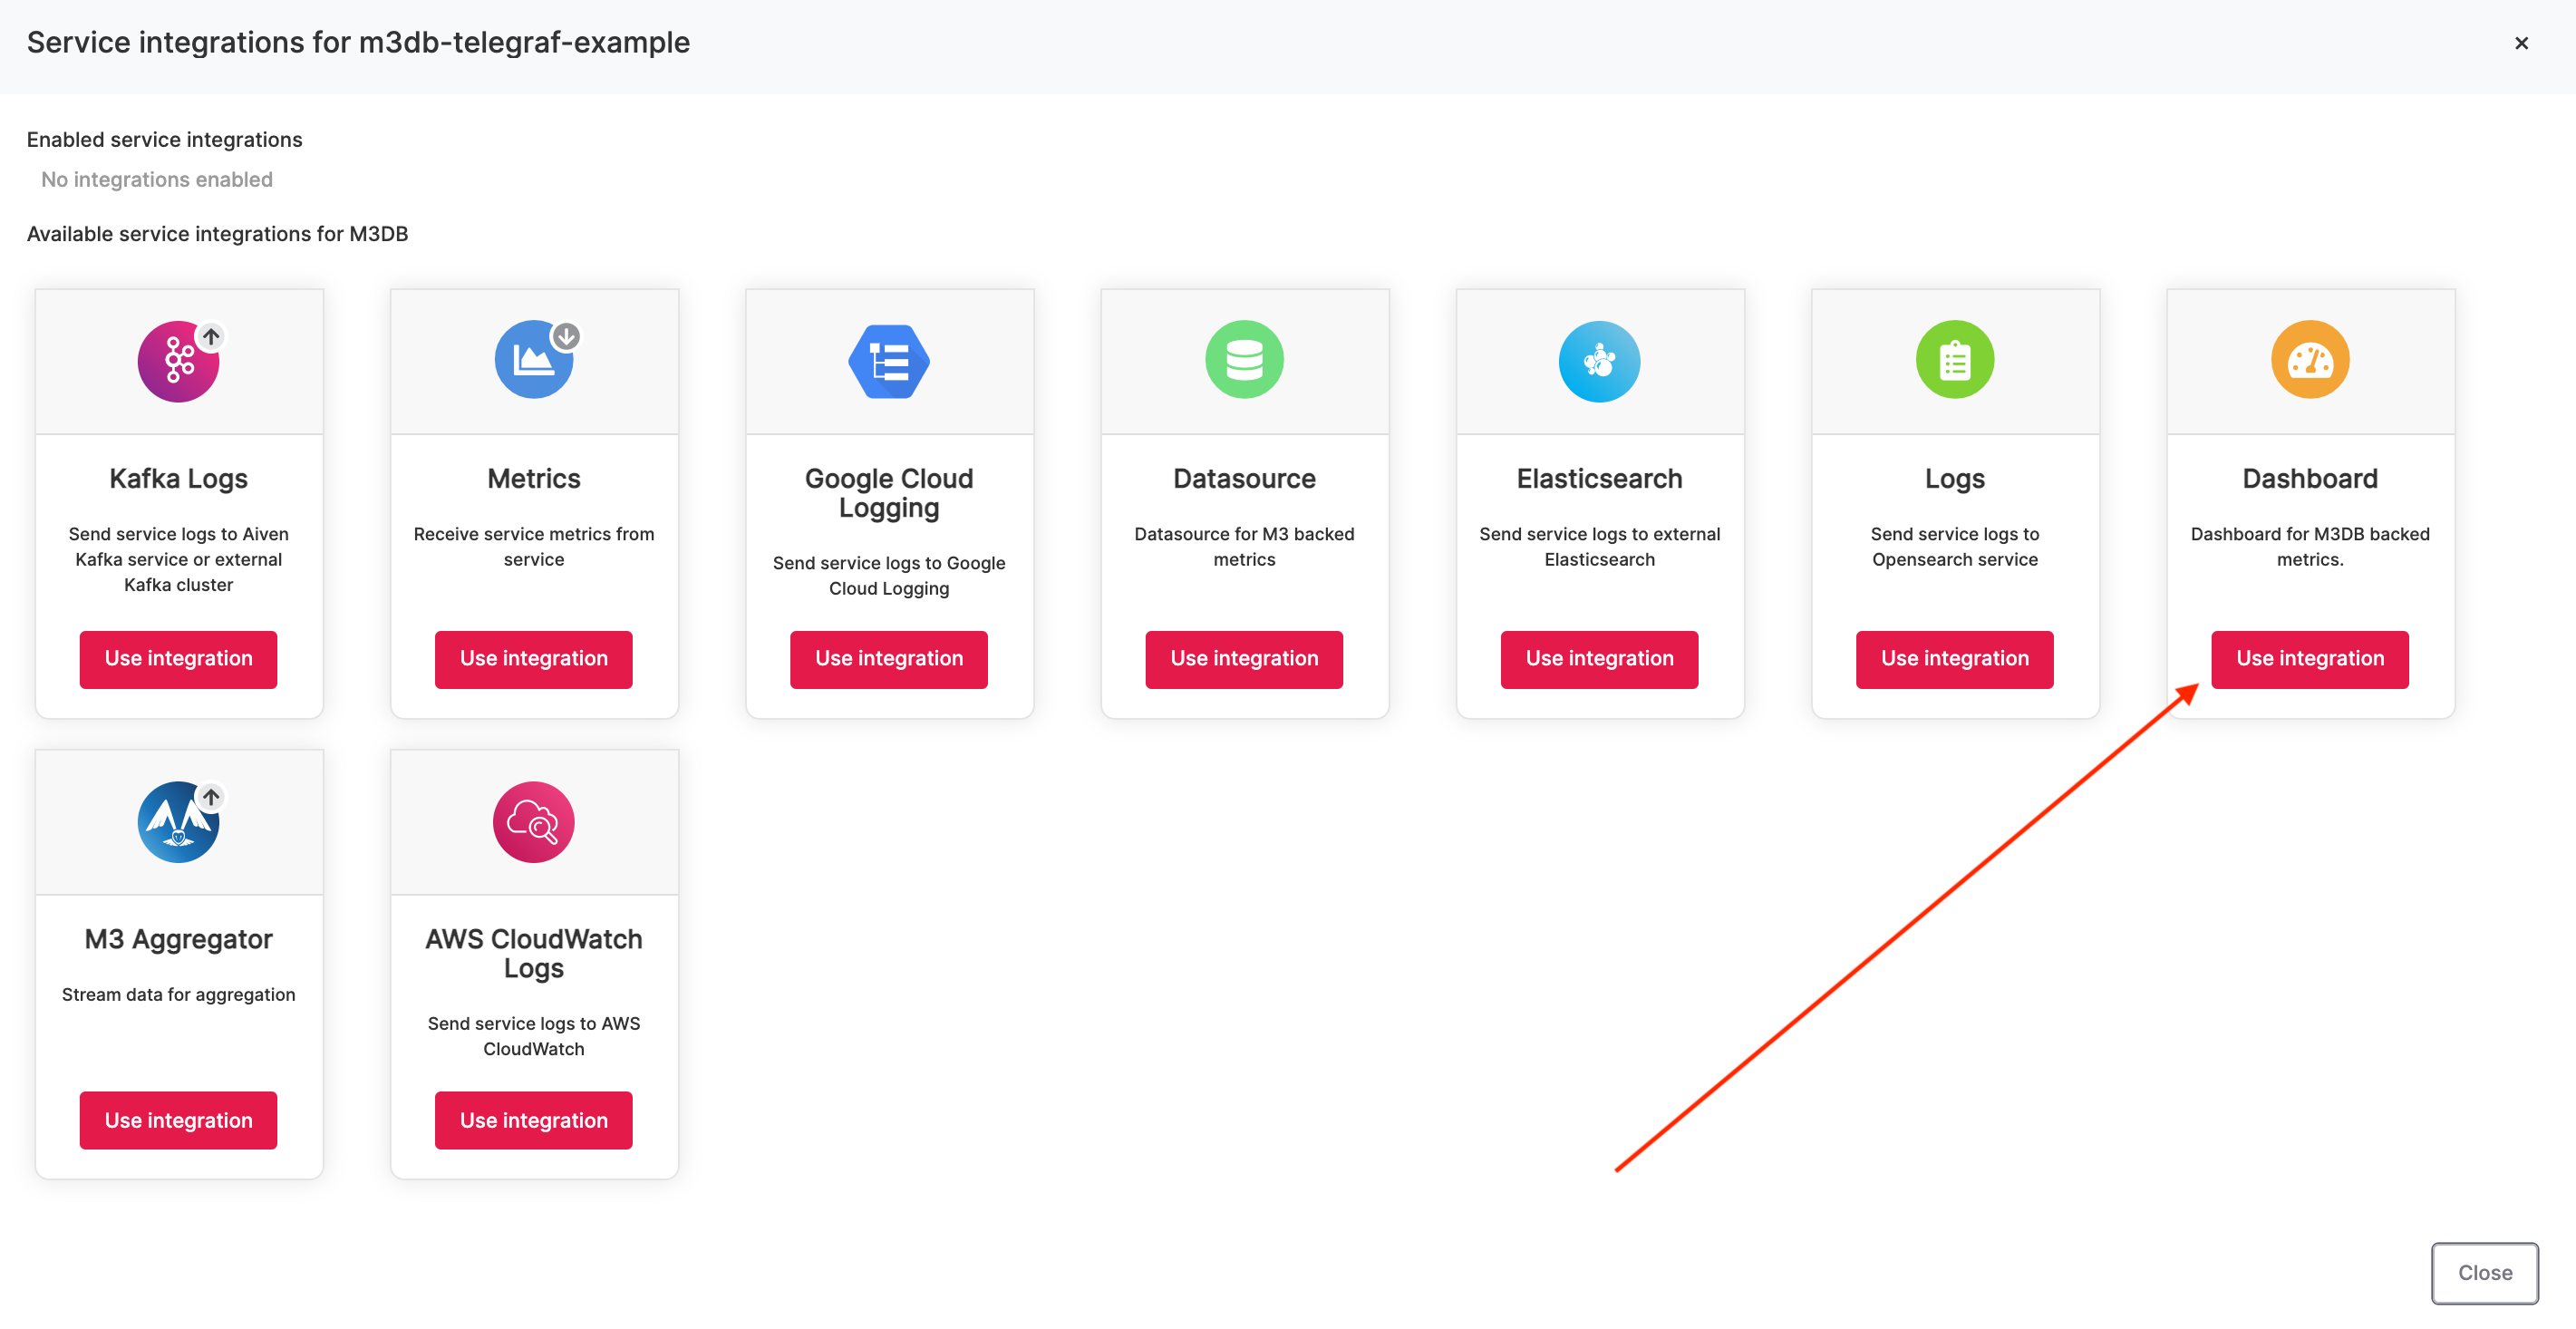This screenshot has width=2576, height=1329.
Task: Click the dialog title 'Service integrations for m3db-telegraf-example'
Action: [x=358, y=43]
